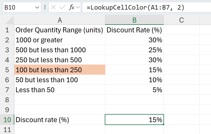This screenshot has width=211, height=134.
Task: Expand the chevron next to fx
Action: (x=78, y=8)
